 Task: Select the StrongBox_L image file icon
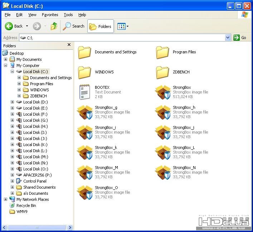click(x=162, y=152)
